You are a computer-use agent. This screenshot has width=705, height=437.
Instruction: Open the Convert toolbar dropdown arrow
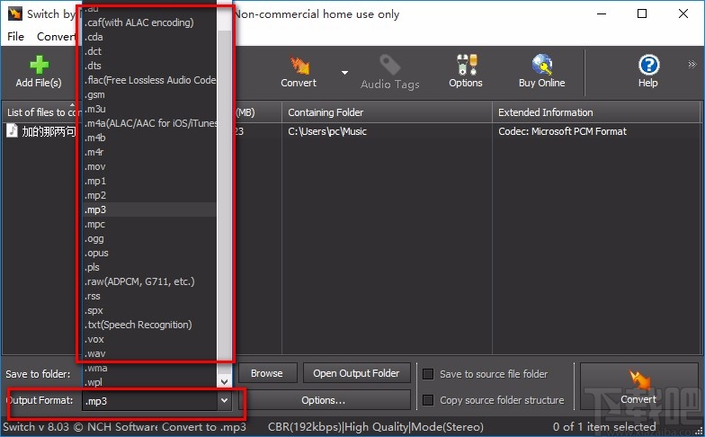point(344,72)
